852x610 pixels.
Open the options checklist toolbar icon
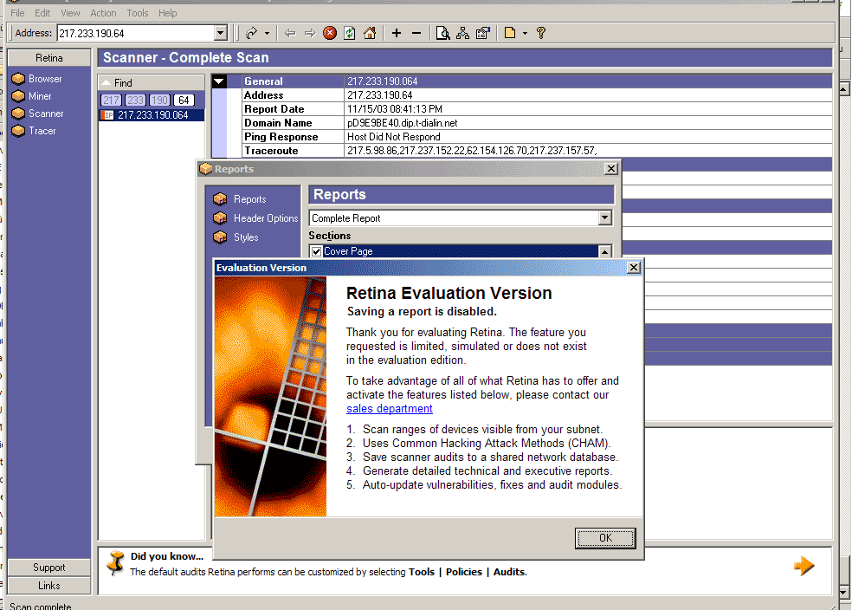pyautogui.click(x=483, y=33)
